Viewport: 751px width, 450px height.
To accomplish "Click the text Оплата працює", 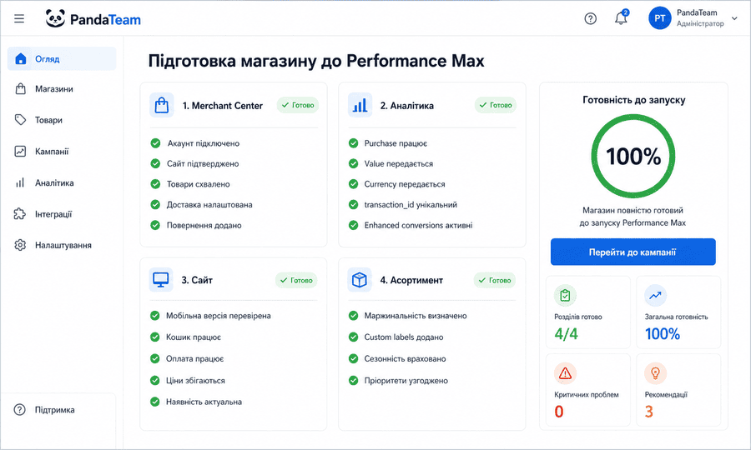I will 195,358.
